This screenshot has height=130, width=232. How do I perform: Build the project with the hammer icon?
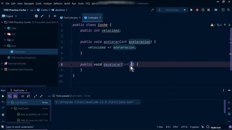pyautogui.click(x=152, y=10)
